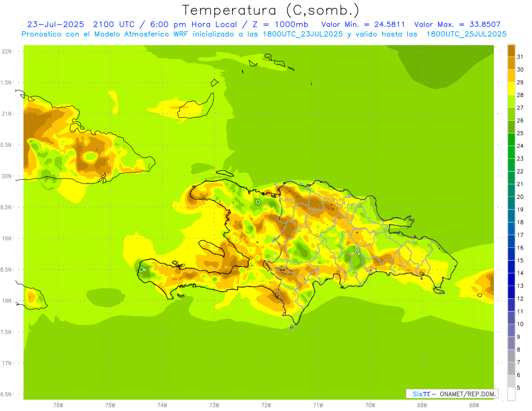This screenshot has height=411, width=532.
Task: Click legend value "15"
Action: (520, 260)
